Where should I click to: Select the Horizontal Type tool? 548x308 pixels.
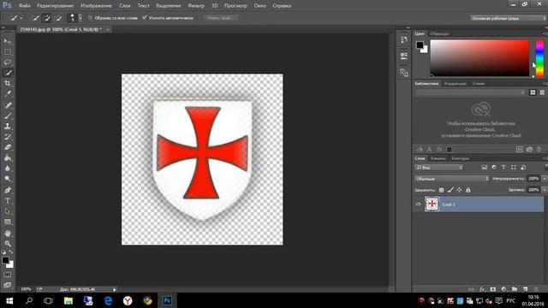coord(8,201)
